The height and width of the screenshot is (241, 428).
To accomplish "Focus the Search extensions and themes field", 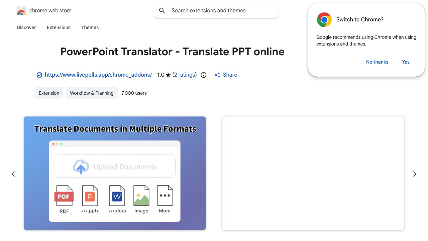I will 216,11.
